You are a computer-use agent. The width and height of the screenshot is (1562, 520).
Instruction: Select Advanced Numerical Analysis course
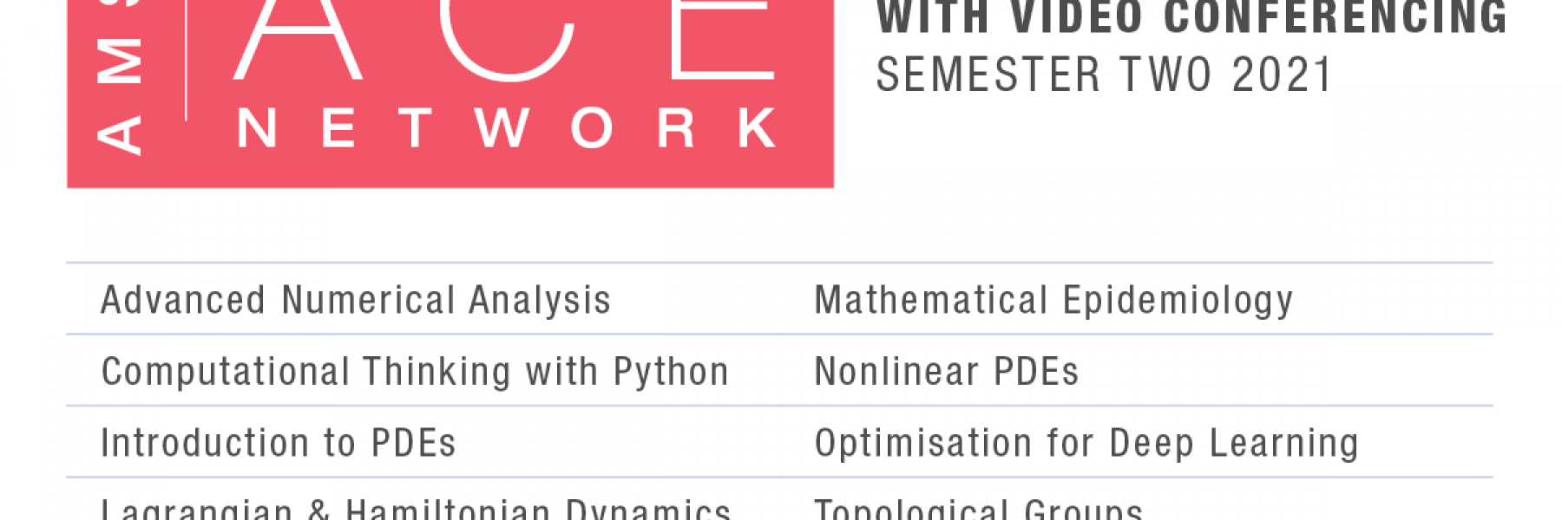coord(356,300)
